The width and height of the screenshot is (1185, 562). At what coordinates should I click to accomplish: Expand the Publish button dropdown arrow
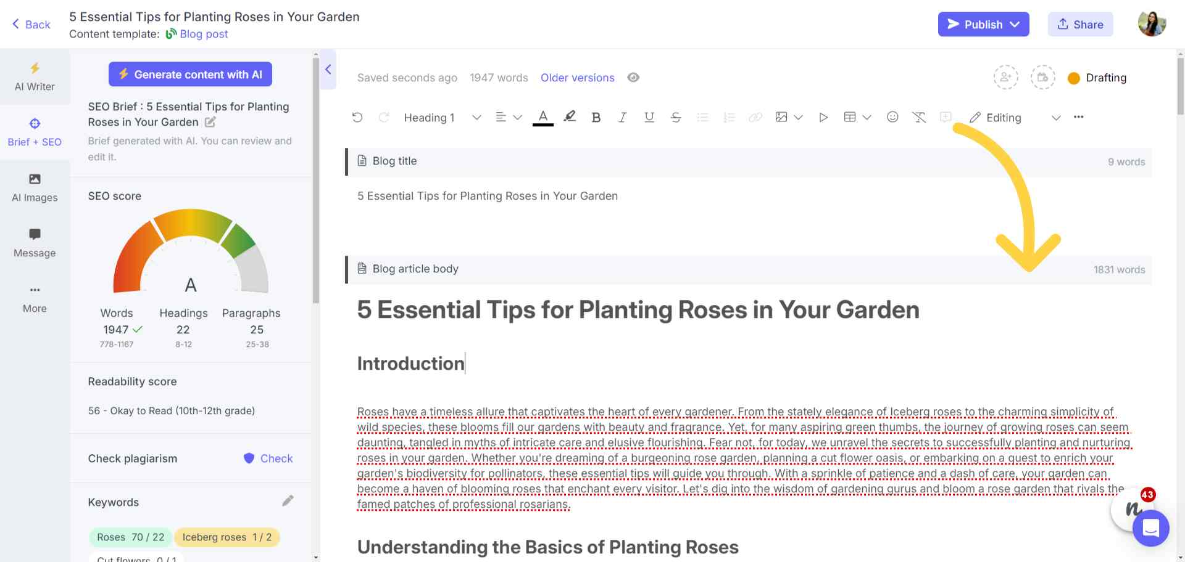[x=1015, y=25]
